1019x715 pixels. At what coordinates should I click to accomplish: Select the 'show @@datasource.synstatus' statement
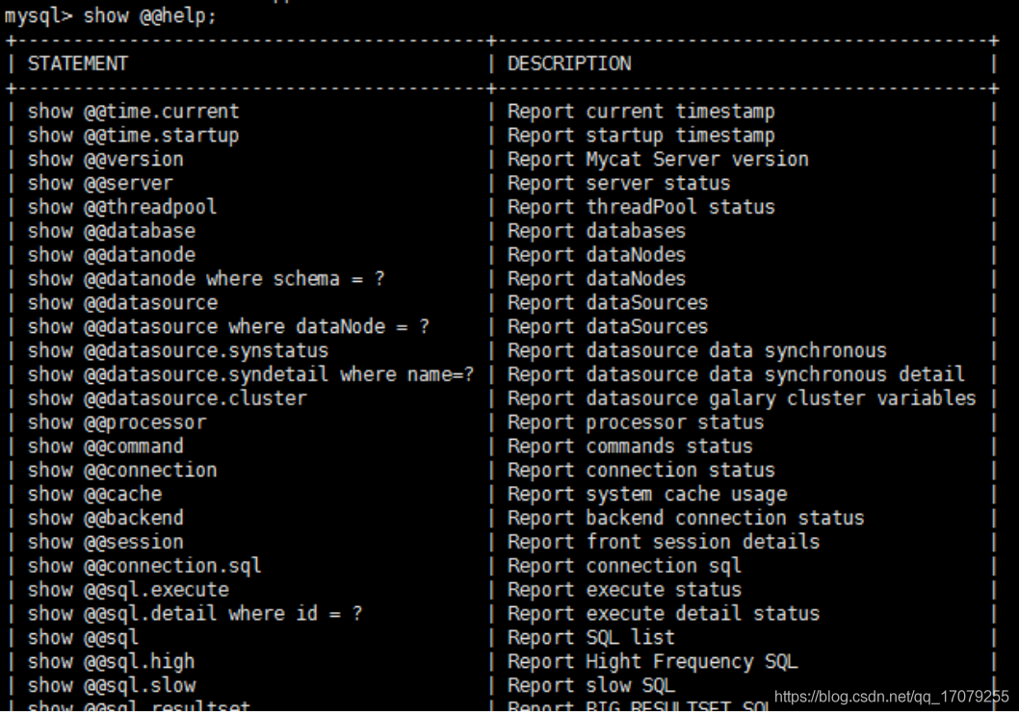(178, 350)
